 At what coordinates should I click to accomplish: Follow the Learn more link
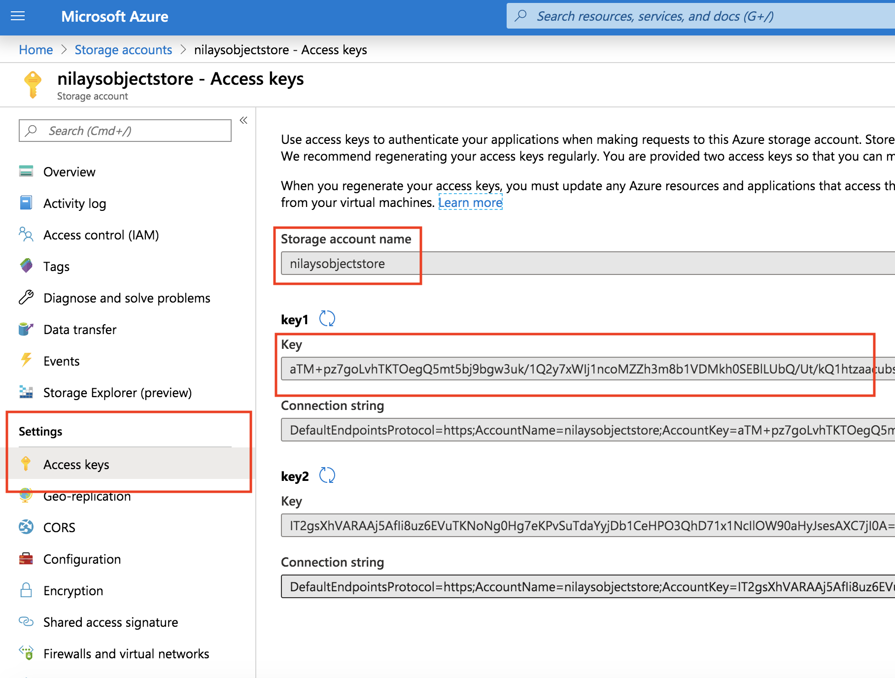tap(470, 203)
